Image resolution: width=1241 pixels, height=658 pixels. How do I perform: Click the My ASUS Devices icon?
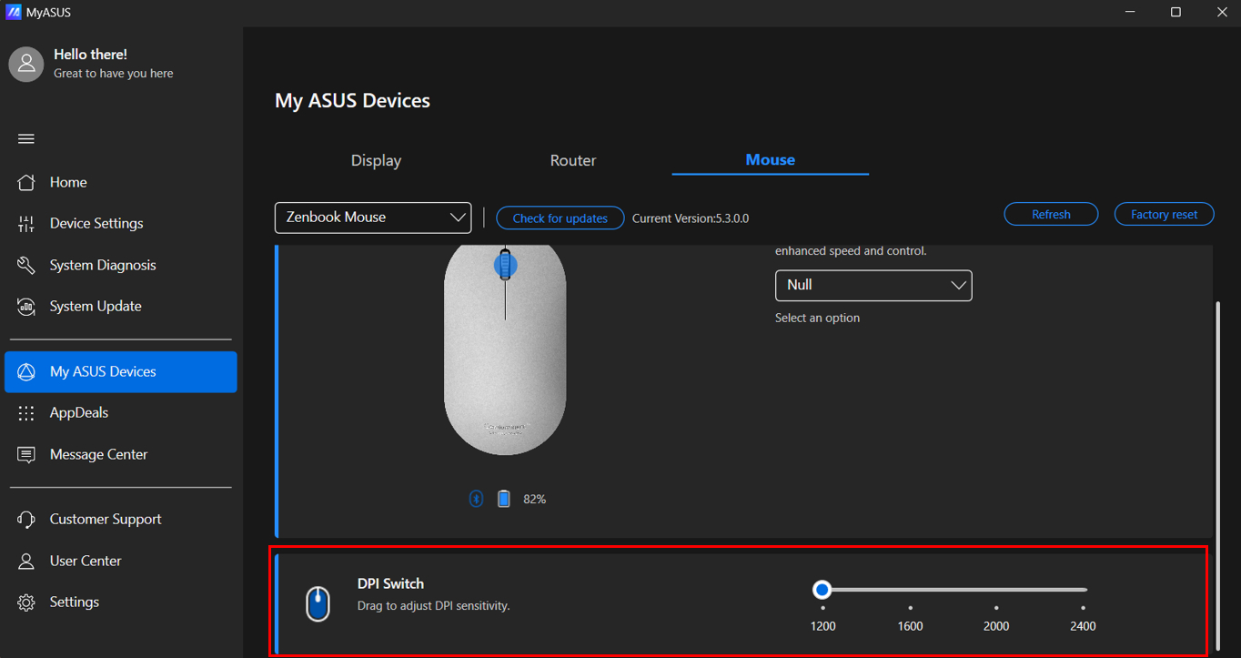(26, 371)
